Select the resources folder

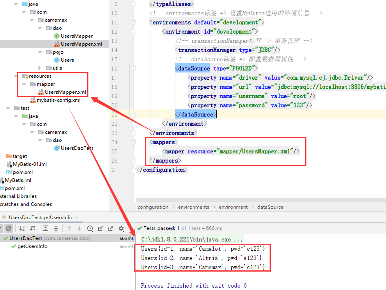[40, 76]
